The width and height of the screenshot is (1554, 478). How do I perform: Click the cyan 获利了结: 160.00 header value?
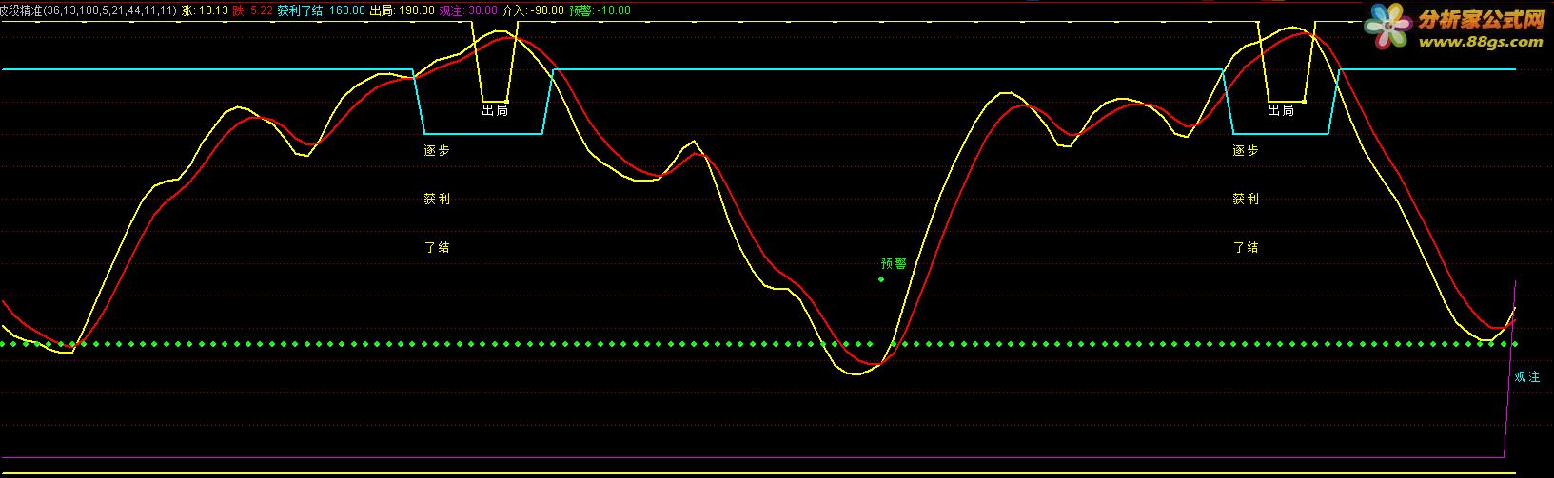pyautogui.click(x=321, y=10)
